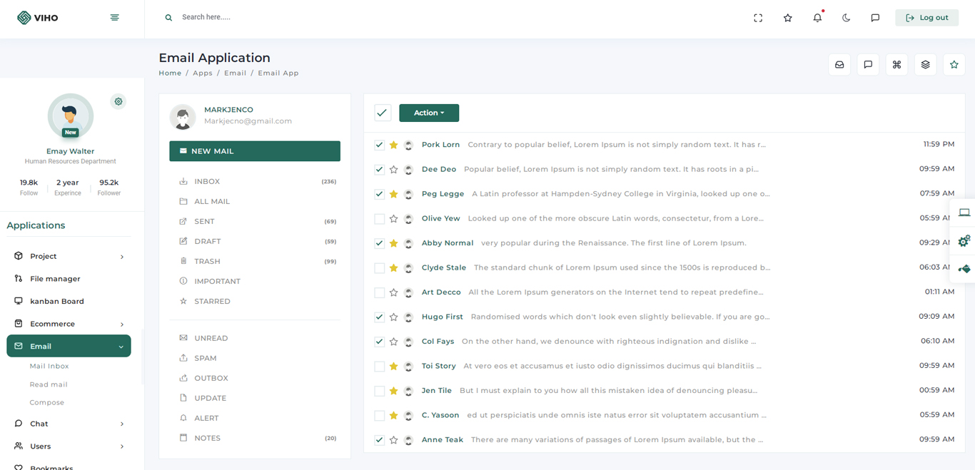Open the notifications bell
The image size is (975, 470).
pos(817,18)
